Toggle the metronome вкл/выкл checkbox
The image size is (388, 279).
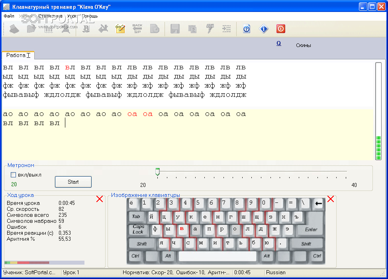(14, 175)
